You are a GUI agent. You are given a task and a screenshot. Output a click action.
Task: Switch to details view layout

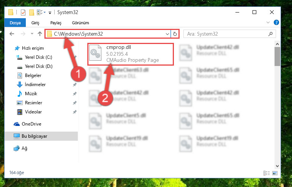[x=267, y=173]
